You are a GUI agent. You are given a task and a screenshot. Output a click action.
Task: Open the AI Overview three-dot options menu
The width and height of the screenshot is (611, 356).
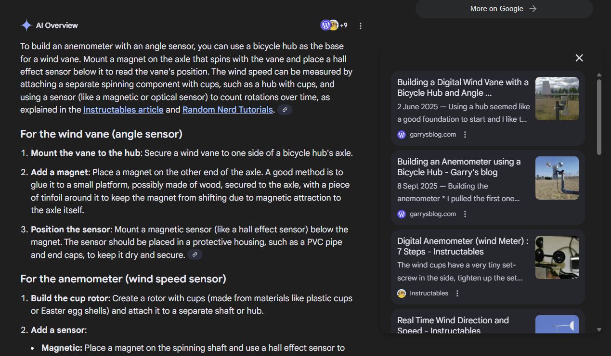click(x=361, y=26)
